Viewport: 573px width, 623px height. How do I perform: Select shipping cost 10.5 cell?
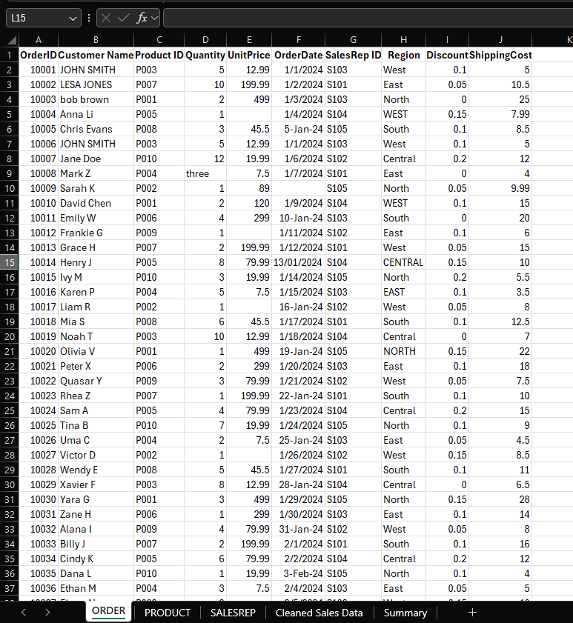click(500, 84)
